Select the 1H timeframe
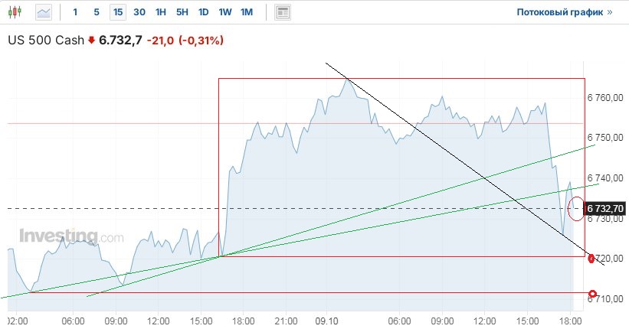The width and height of the screenshot is (629, 329). 160,12
